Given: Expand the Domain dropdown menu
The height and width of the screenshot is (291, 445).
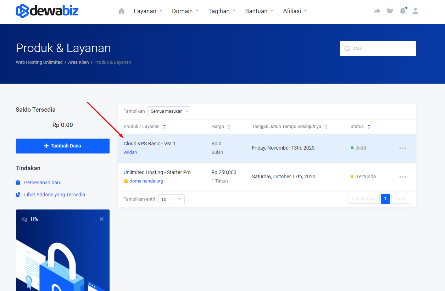Looking at the screenshot, I should click(185, 11).
